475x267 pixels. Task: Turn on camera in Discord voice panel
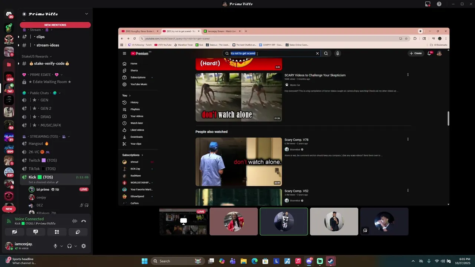coord(14,232)
